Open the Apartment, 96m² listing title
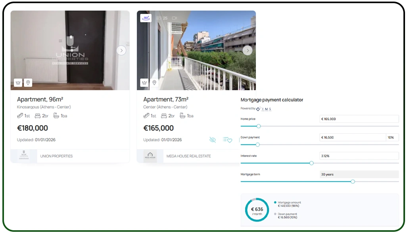Screen dimensions: 407x233 (x=40, y=99)
